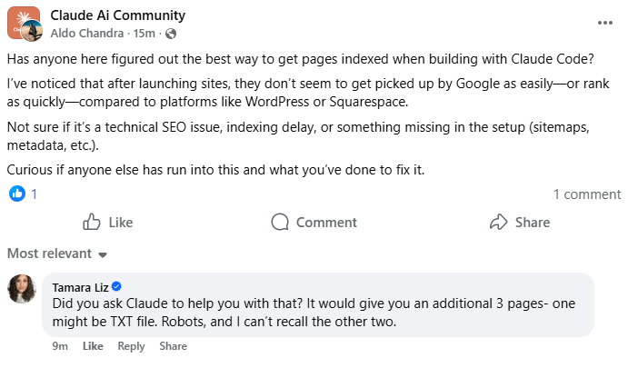Reply to Tamara Liz's comment

[x=131, y=346]
